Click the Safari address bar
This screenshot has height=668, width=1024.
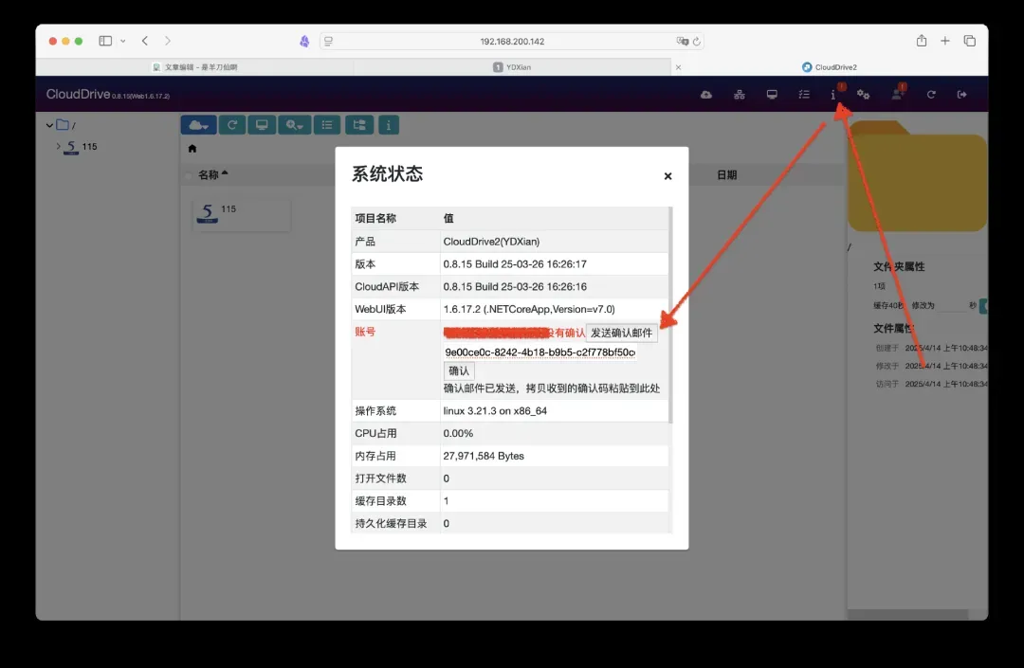(512, 42)
